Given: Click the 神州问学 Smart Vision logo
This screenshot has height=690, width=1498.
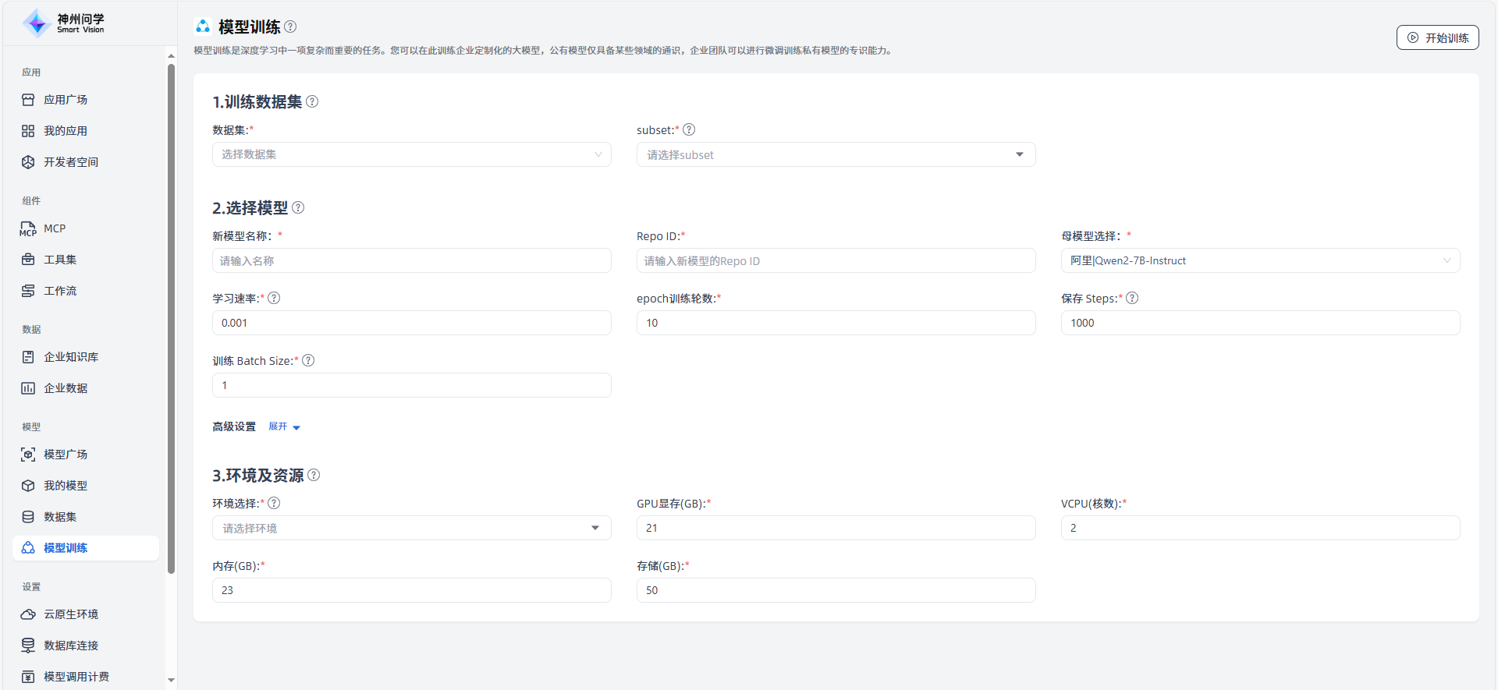Looking at the screenshot, I should [63, 23].
